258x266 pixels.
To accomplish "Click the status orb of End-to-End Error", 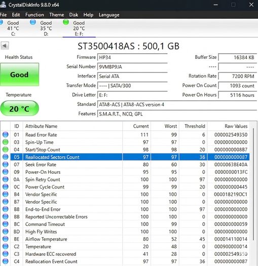I will pyautogui.click(x=6, y=209).
